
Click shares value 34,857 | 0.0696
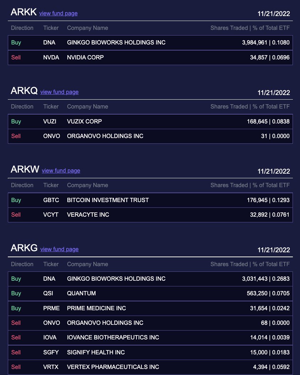270,57
